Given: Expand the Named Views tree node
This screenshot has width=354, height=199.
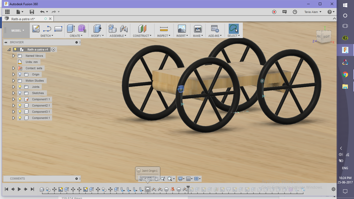Looking at the screenshot, I should [14, 56].
